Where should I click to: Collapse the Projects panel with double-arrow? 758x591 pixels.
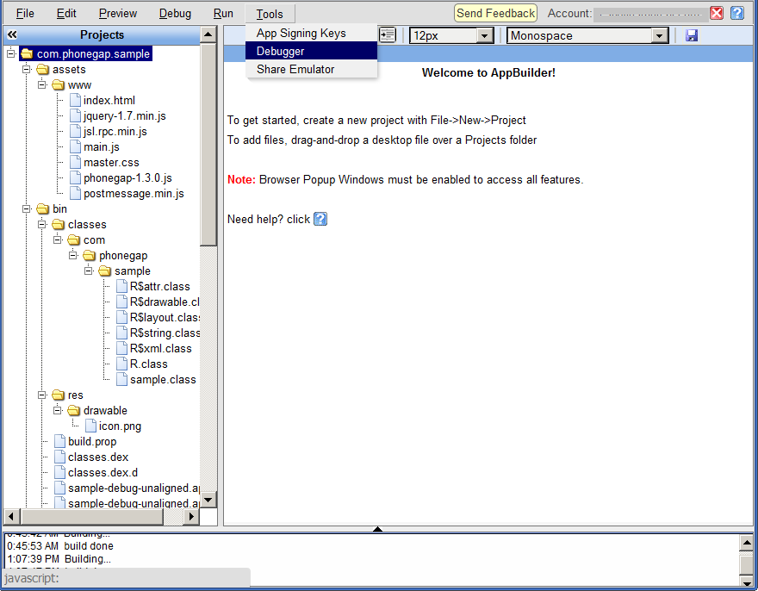[x=11, y=34]
